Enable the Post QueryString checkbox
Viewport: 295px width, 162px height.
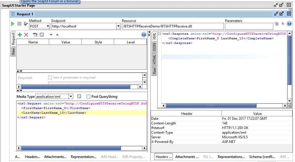point(88,97)
